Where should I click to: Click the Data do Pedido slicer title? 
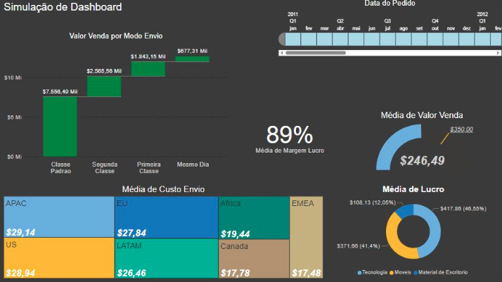point(390,4)
